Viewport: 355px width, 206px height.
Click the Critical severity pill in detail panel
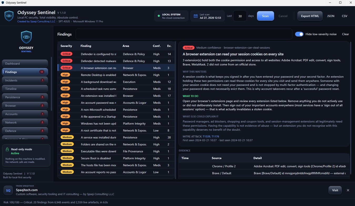point(189,48)
